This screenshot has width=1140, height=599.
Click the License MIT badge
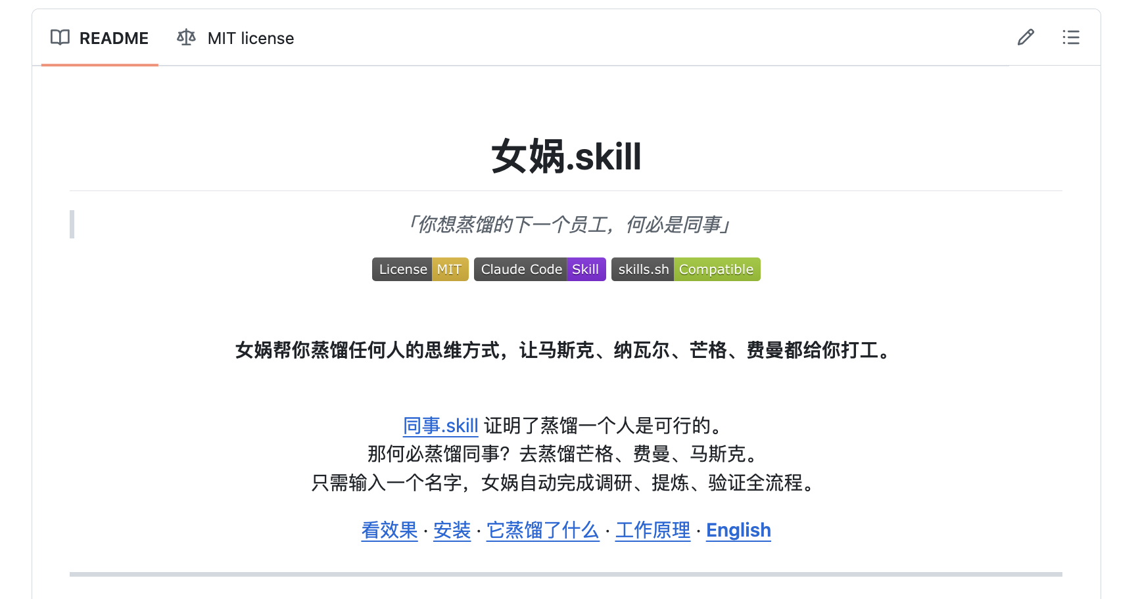point(419,269)
